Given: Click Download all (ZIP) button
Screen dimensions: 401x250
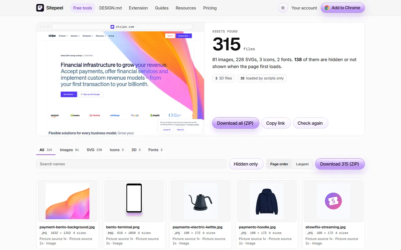Looking at the screenshot, I should coord(235,123).
